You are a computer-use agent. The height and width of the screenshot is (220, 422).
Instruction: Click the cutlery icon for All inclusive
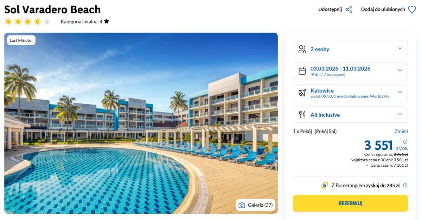click(302, 115)
